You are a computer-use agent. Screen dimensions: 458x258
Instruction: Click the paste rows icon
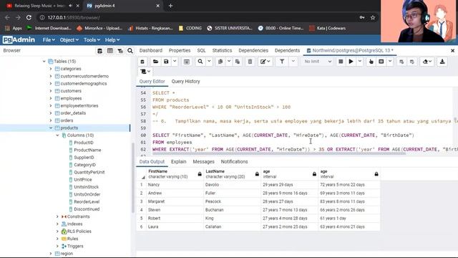click(x=238, y=62)
